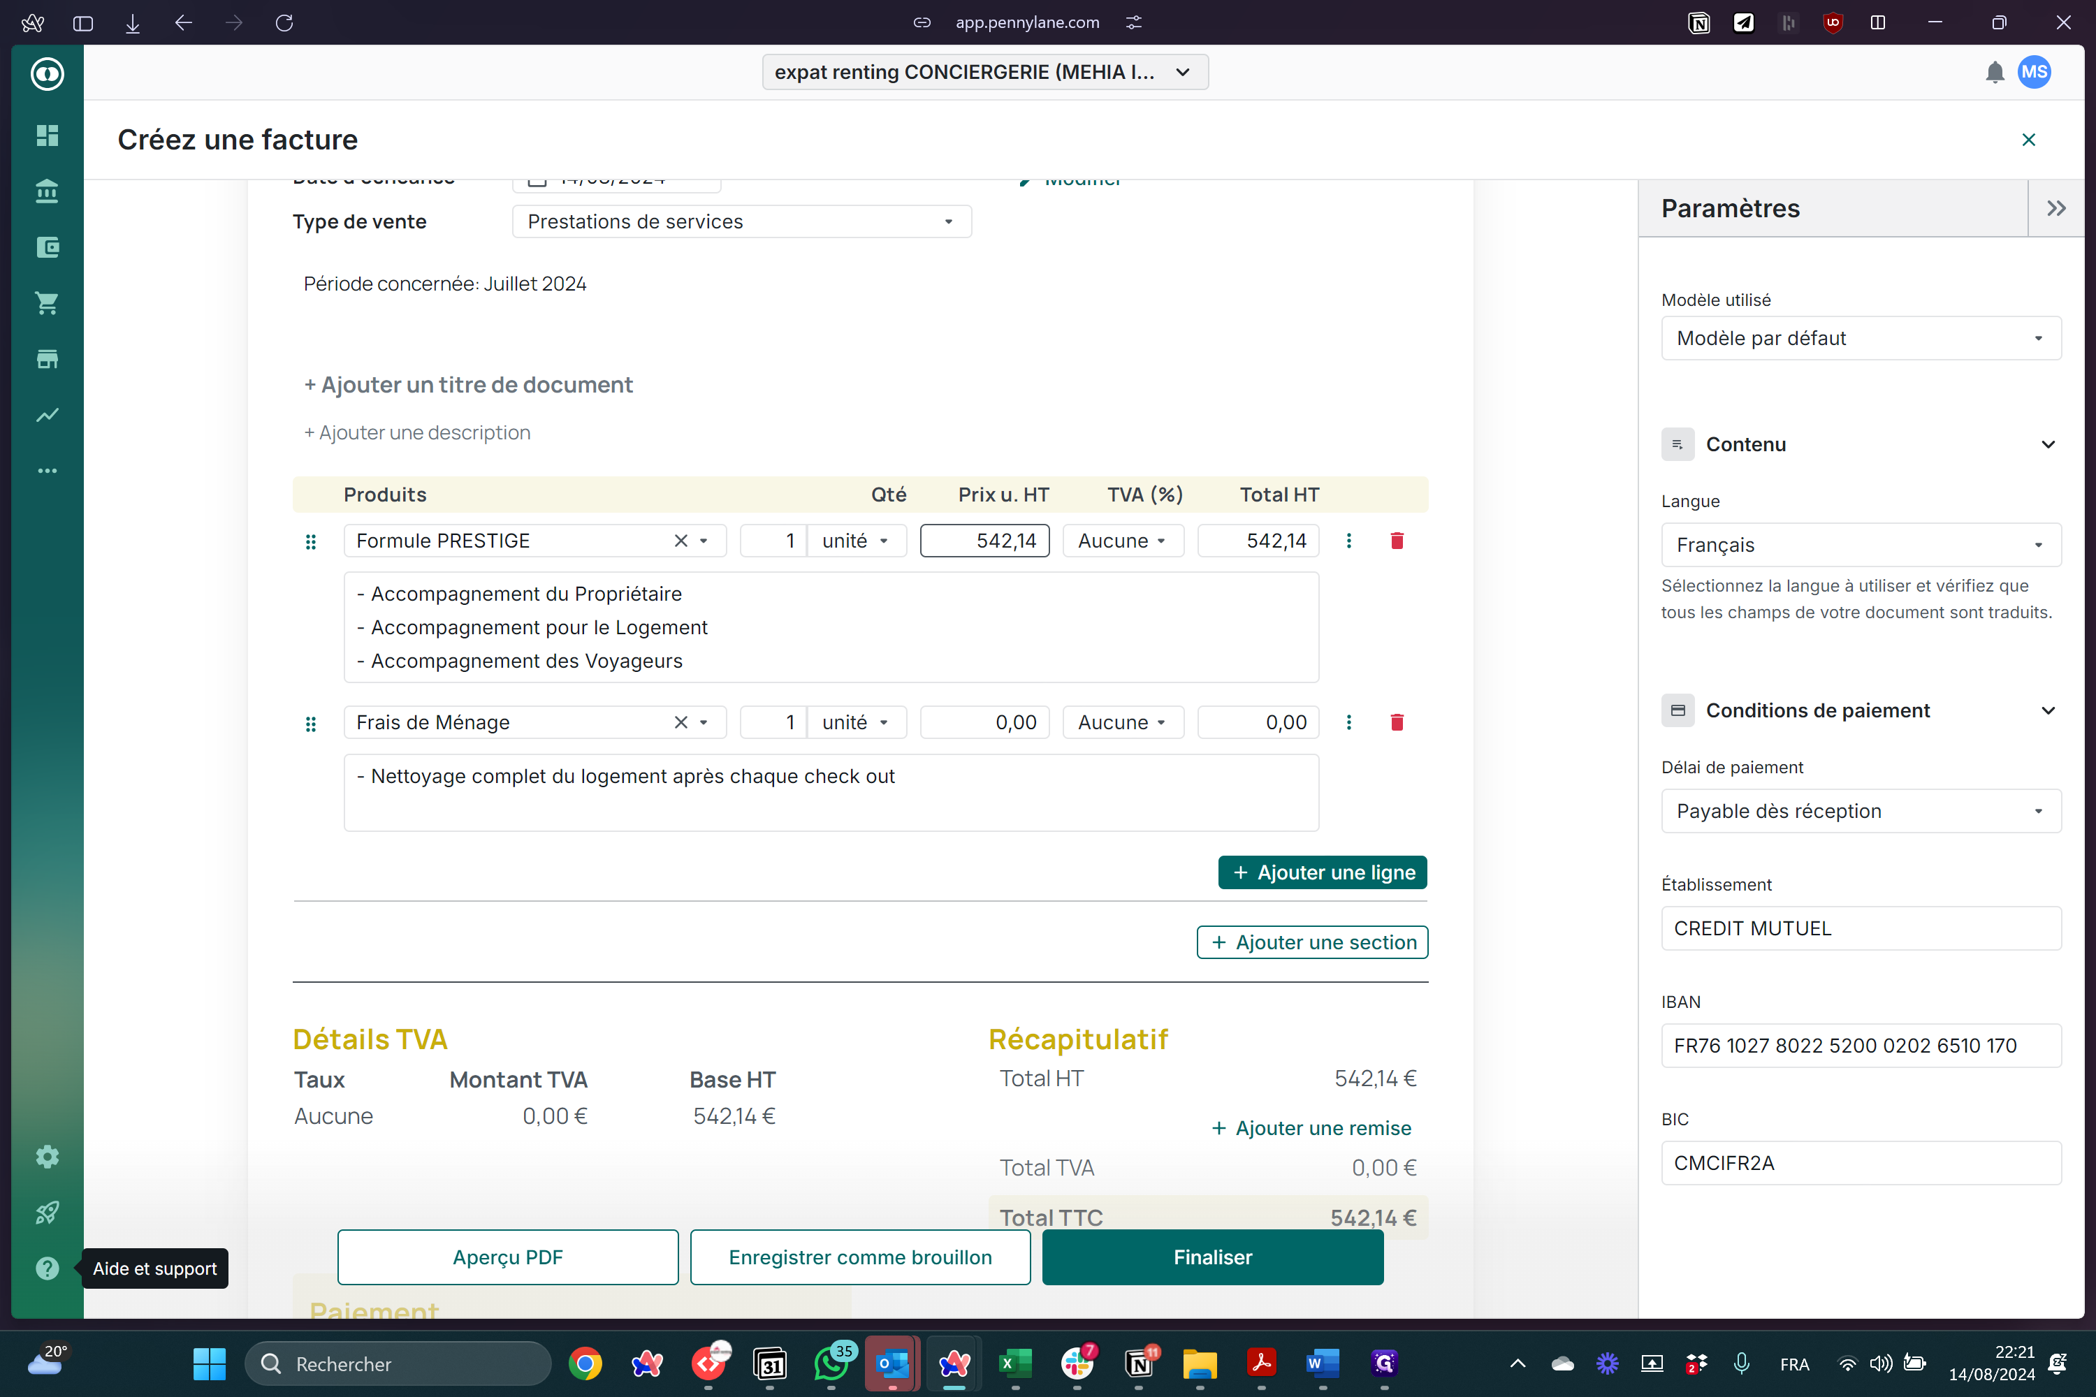Collapse the Contenu section
Screen dimensions: 2096x1397
[x=2048, y=444]
